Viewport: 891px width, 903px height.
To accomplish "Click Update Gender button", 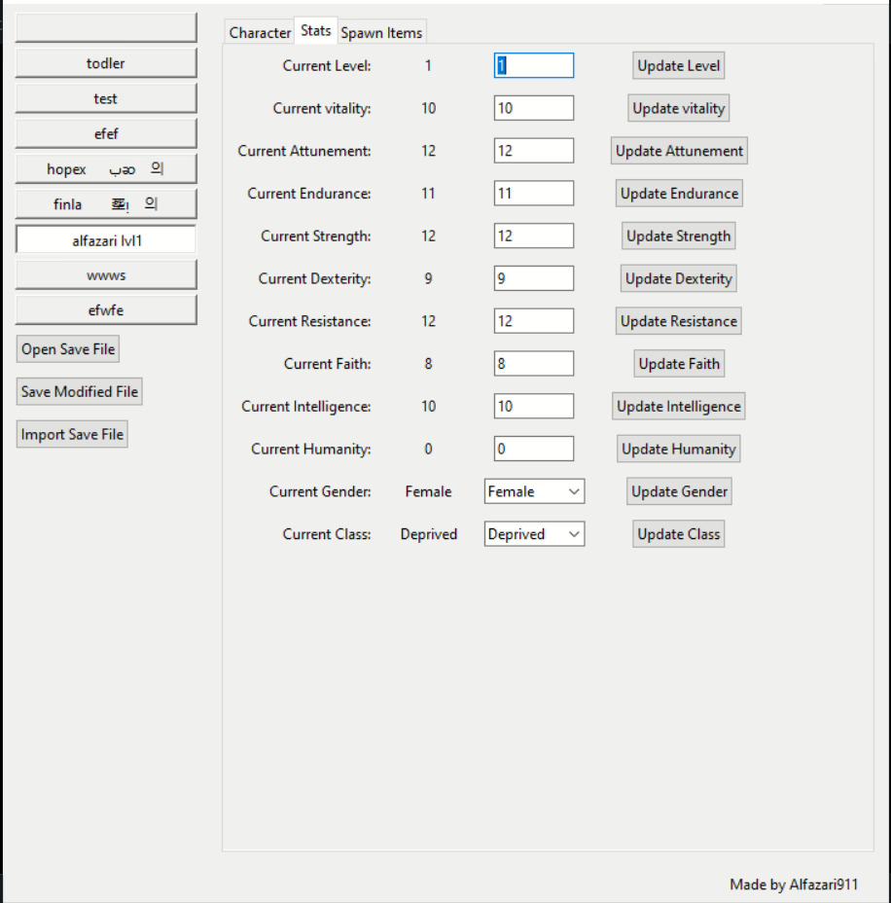I will [679, 491].
